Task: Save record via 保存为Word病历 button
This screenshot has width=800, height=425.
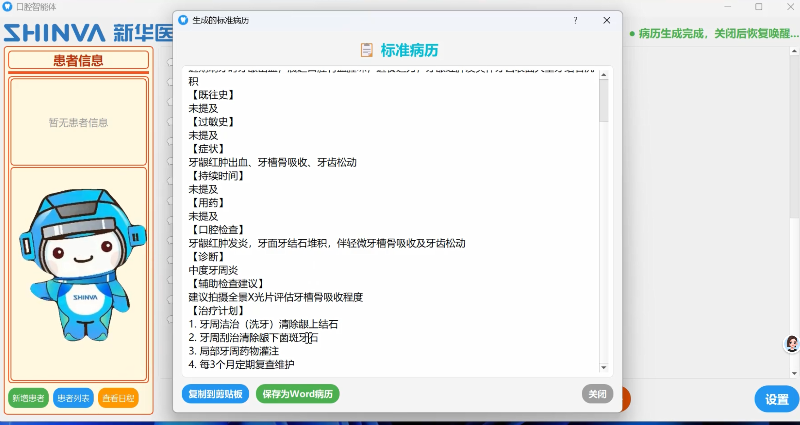Action: tap(297, 394)
